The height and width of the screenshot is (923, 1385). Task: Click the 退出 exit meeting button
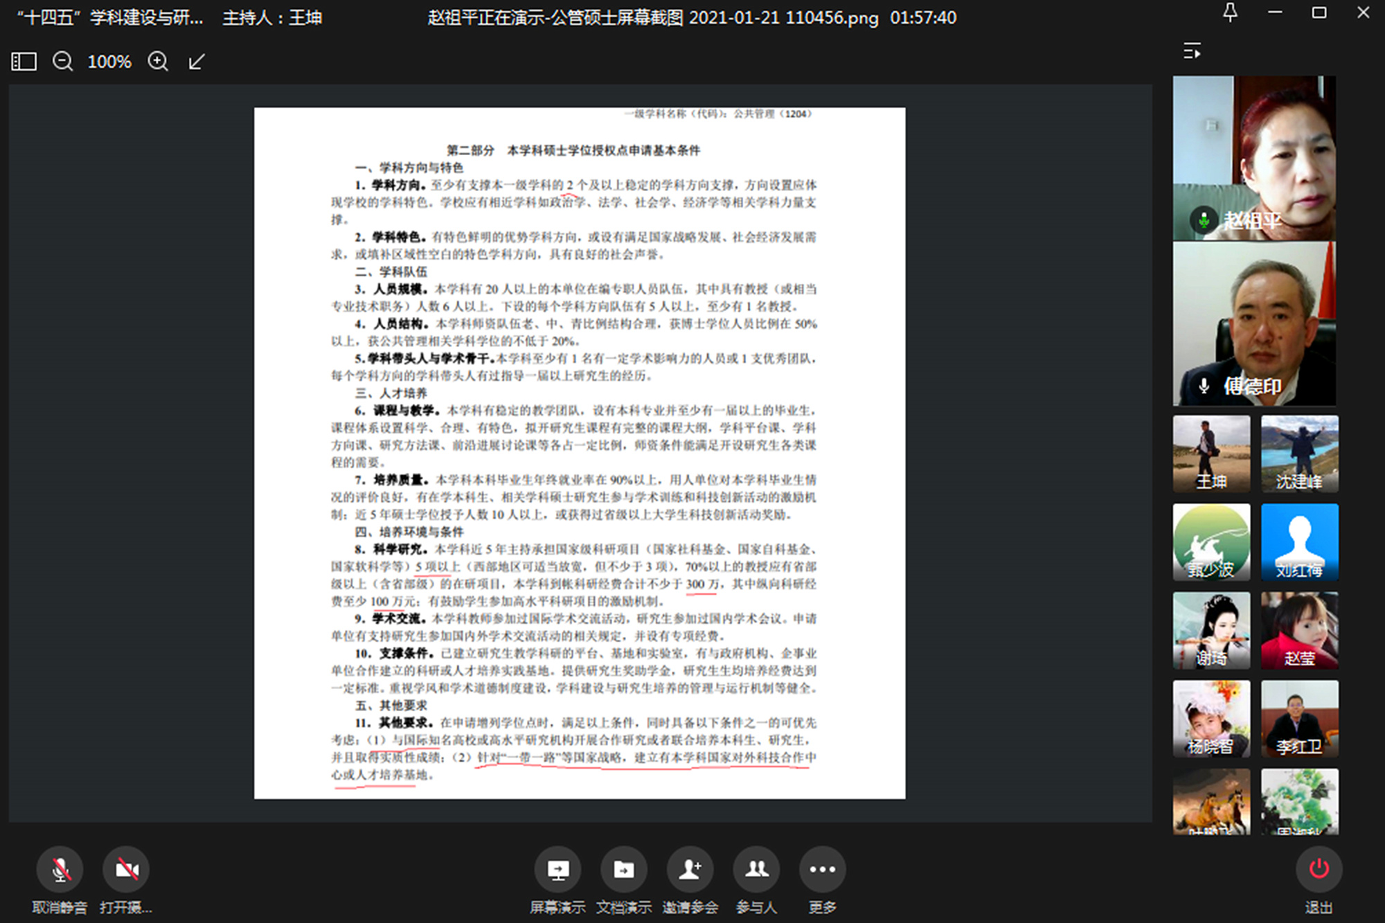pyautogui.click(x=1319, y=870)
